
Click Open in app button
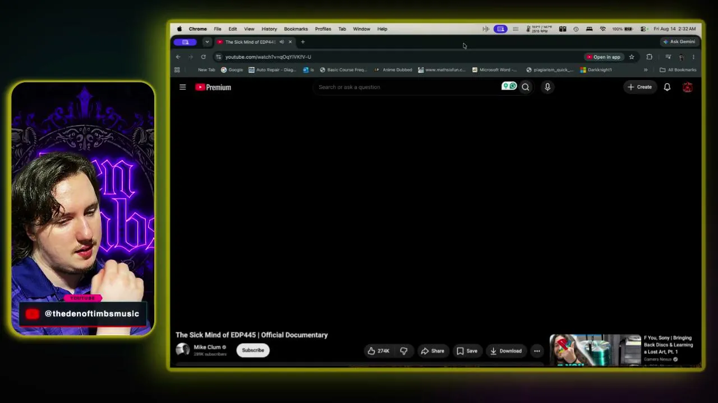pyautogui.click(x=603, y=57)
